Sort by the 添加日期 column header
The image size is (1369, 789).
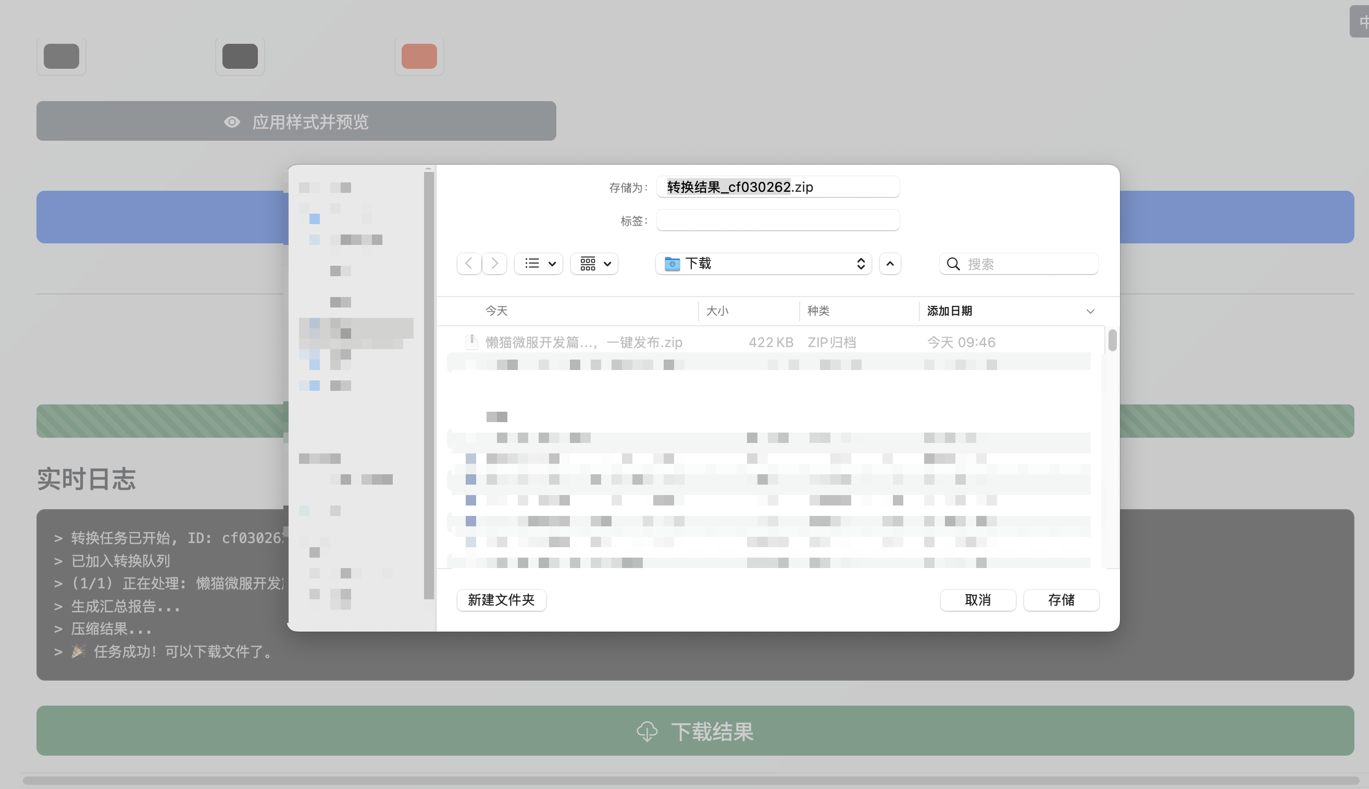coord(949,311)
